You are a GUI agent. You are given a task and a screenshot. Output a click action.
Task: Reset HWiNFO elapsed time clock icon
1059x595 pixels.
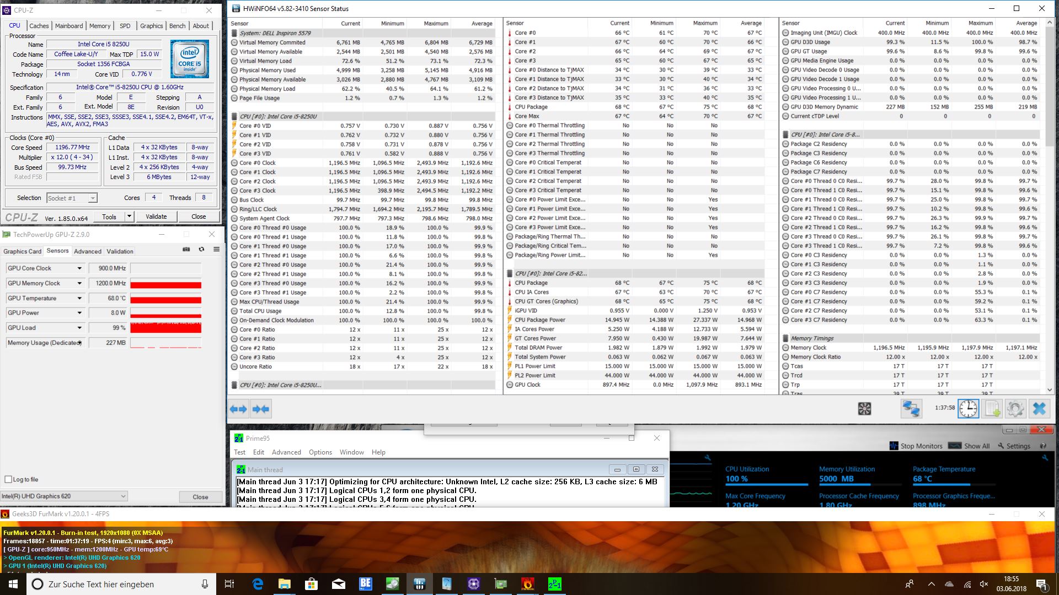click(968, 409)
